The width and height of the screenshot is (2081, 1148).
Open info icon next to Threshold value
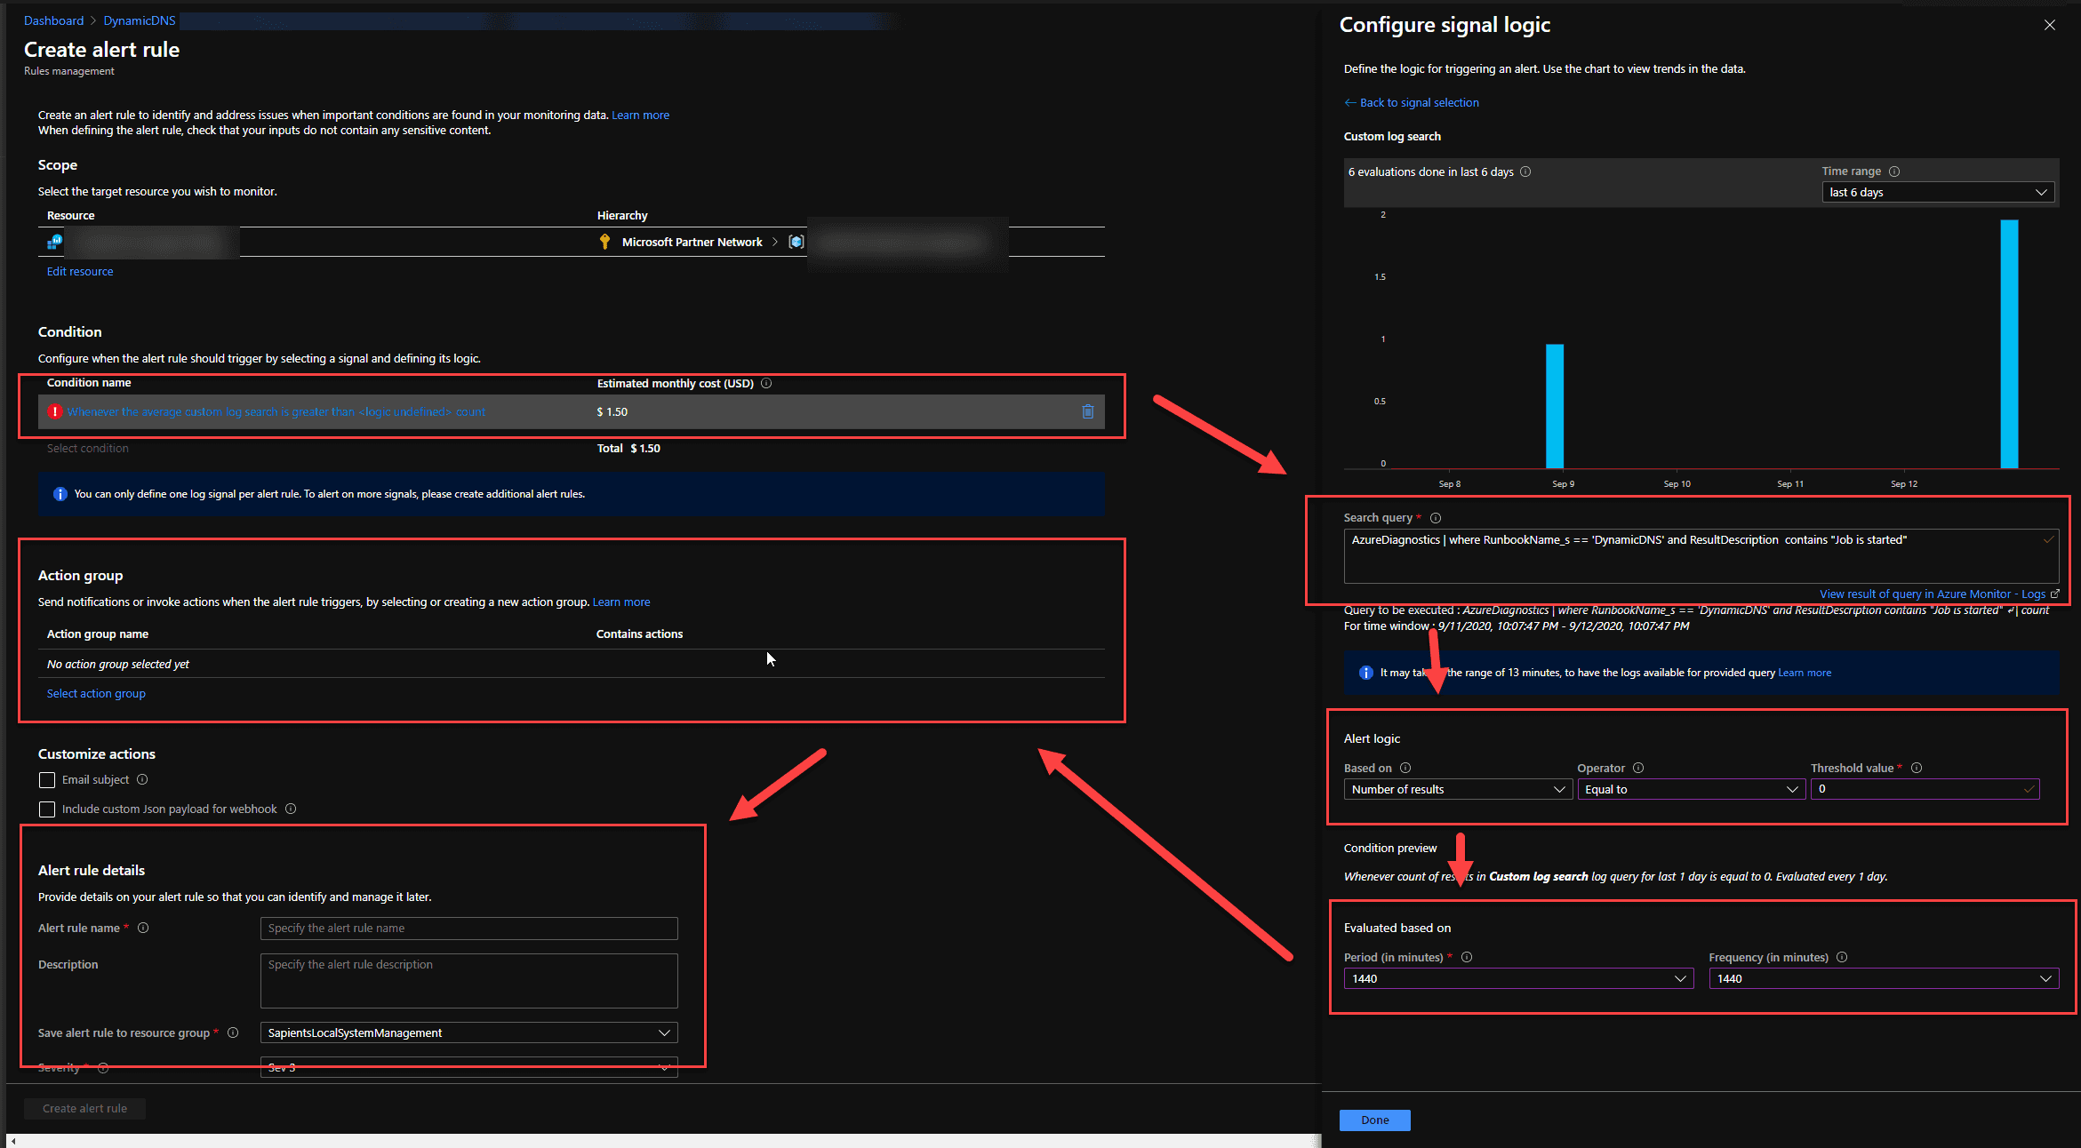click(x=1917, y=768)
